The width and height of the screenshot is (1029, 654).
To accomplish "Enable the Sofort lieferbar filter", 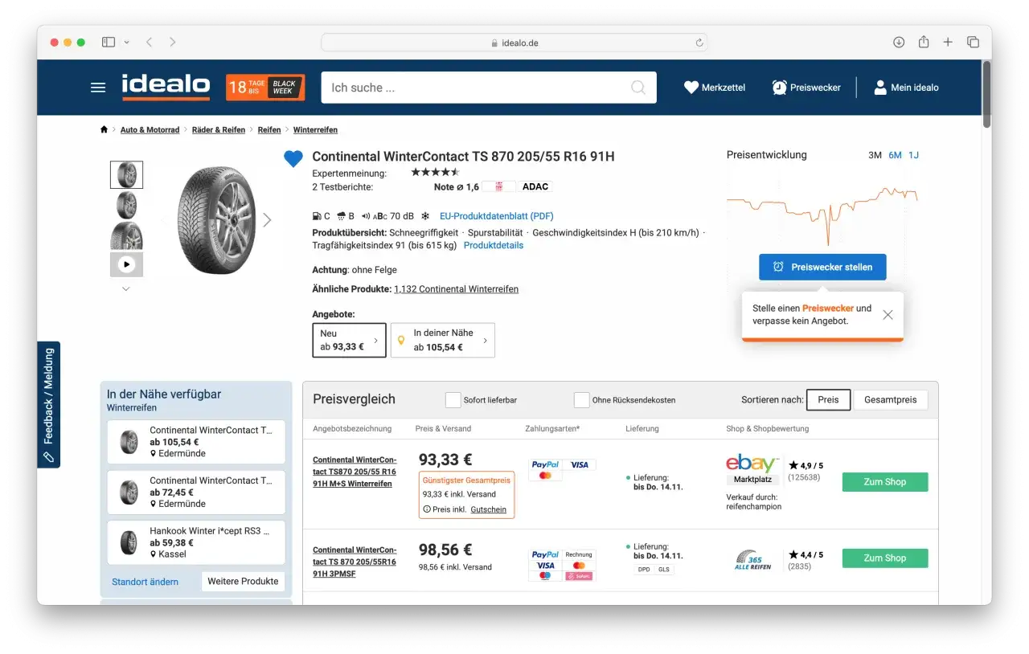I will [x=453, y=399].
